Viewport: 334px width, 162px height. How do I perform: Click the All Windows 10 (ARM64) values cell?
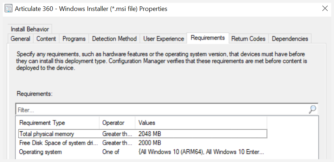[x=201, y=152]
